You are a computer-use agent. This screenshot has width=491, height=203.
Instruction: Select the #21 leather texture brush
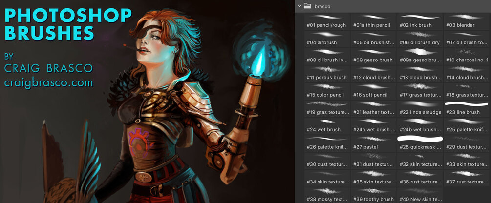(374, 108)
